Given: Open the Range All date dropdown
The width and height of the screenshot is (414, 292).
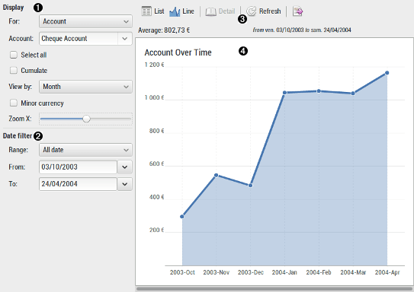Looking at the screenshot, I should 85,150.
